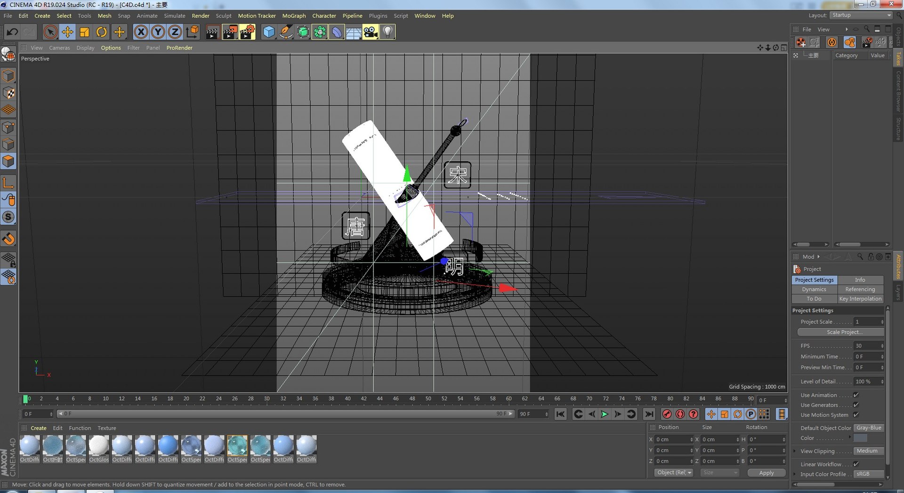
Task: Open Input Color Profile sRGB dropdown
Action: (x=869, y=474)
